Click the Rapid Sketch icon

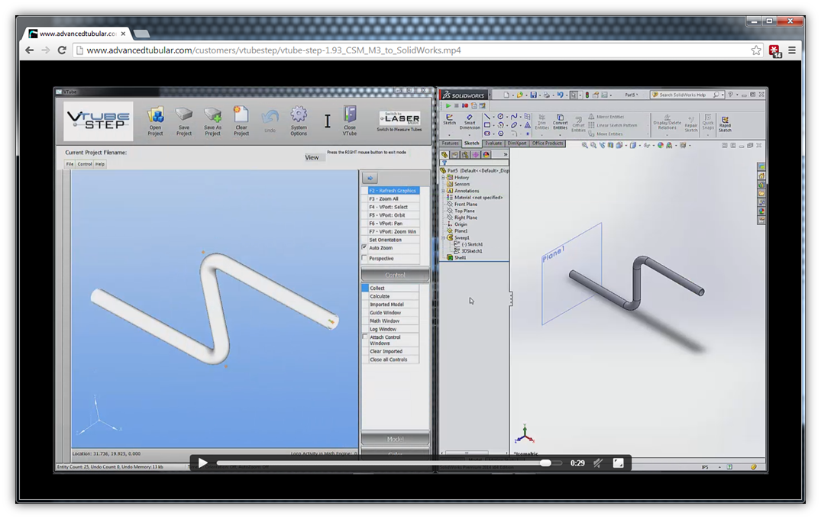coord(725,121)
